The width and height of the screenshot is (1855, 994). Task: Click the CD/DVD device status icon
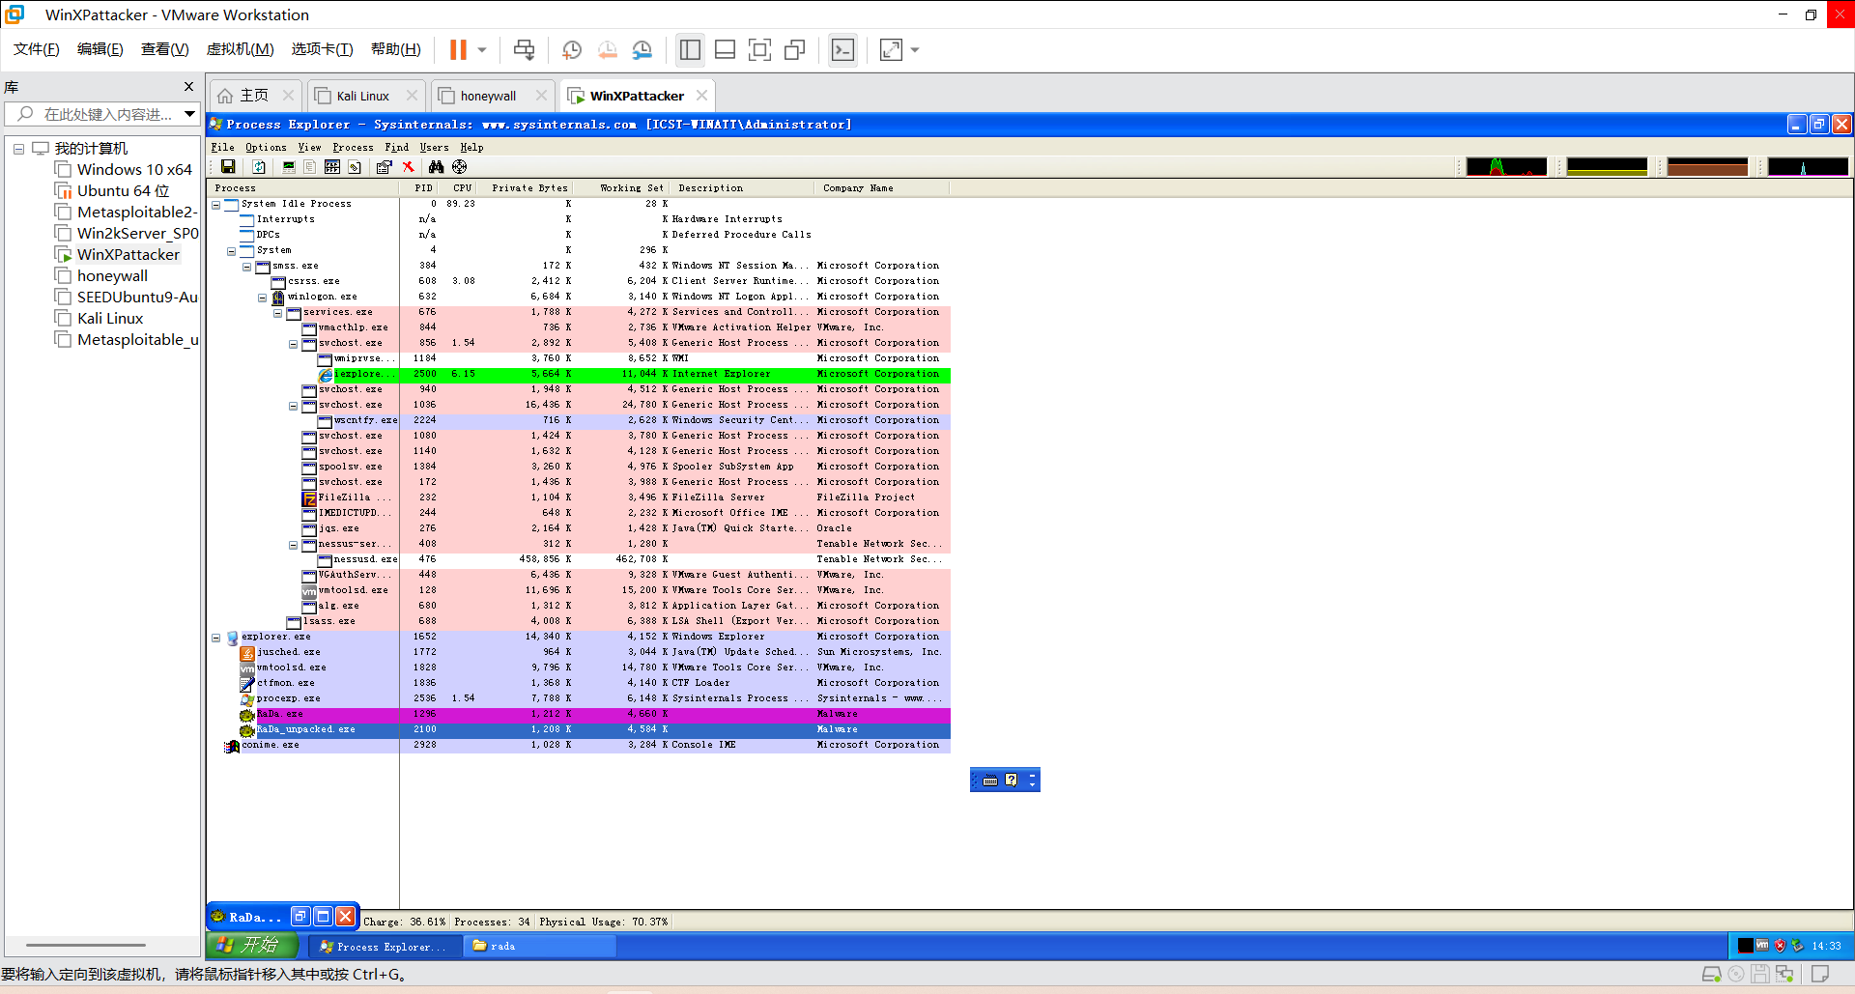(1736, 974)
